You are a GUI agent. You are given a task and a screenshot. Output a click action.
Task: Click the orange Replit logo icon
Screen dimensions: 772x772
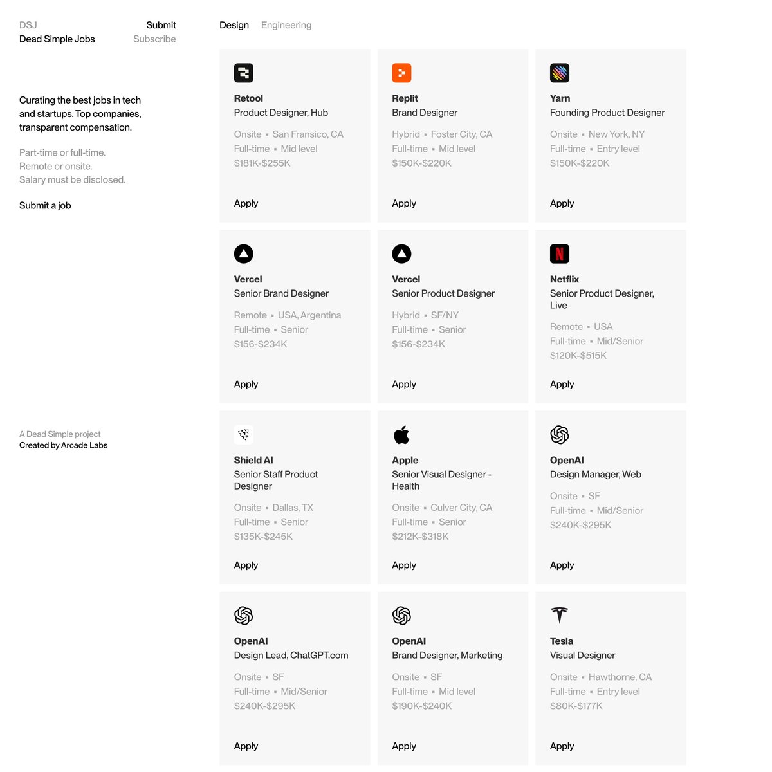click(x=401, y=73)
